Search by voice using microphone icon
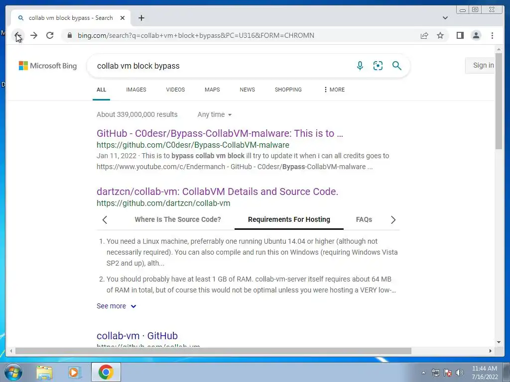Screen dimensions: 510x382 point(360,66)
